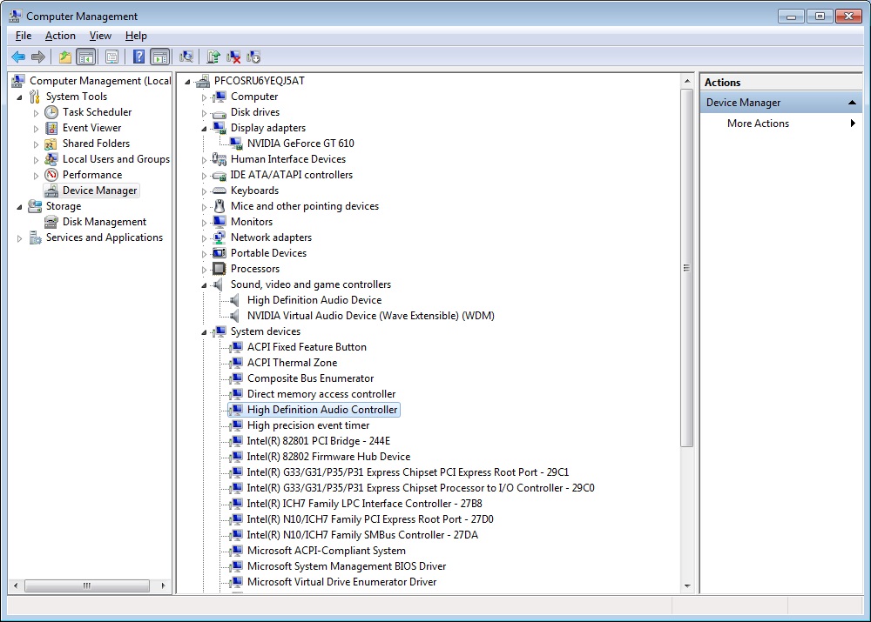This screenshot has width=871, height=622.
Task: Click the blue Back arrow in toolbar
Action: tap(18, 57)
